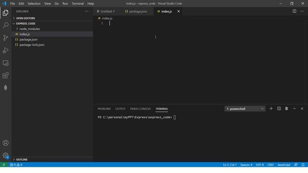Split the editor to the right
Screen dimensions: 308x173
pos(294,11)
